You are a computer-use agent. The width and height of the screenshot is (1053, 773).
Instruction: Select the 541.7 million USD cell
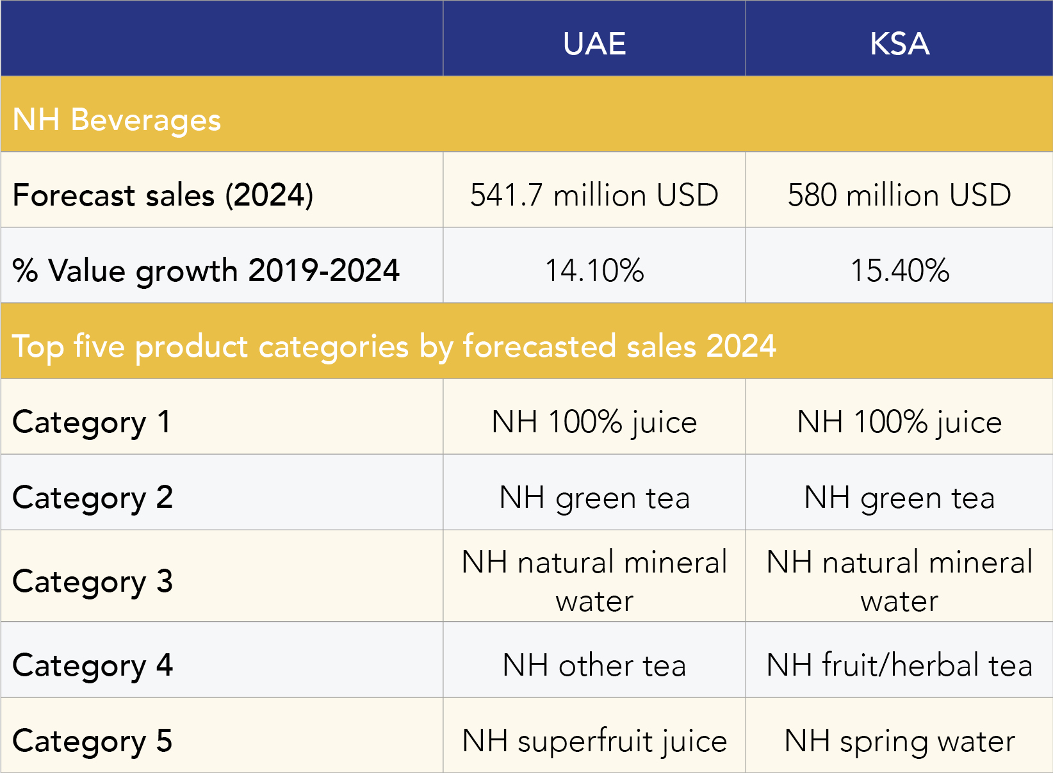coord(594,195)
